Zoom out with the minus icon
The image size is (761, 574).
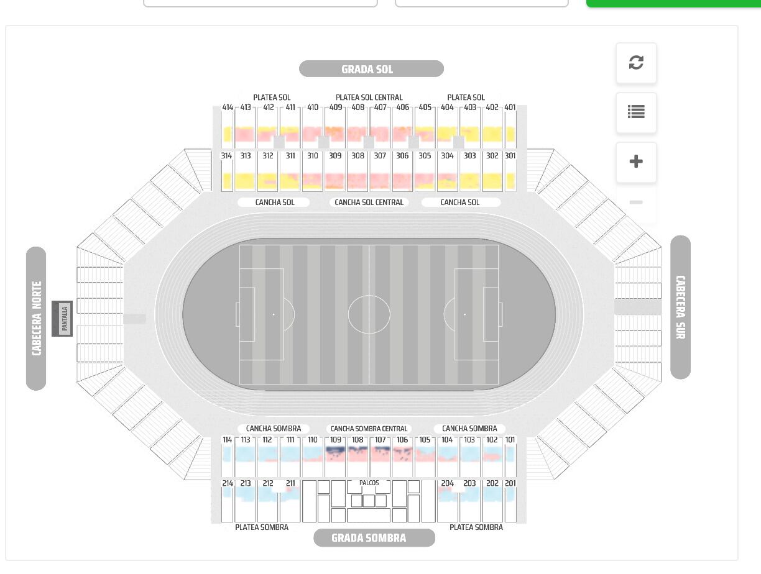636,203
